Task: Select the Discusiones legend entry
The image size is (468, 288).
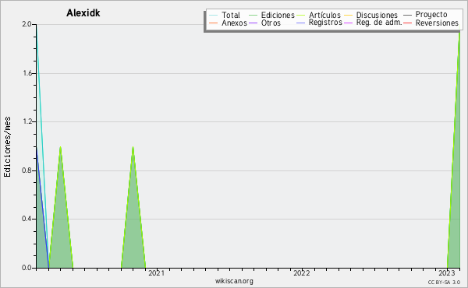Action: [x=377, y=15]
